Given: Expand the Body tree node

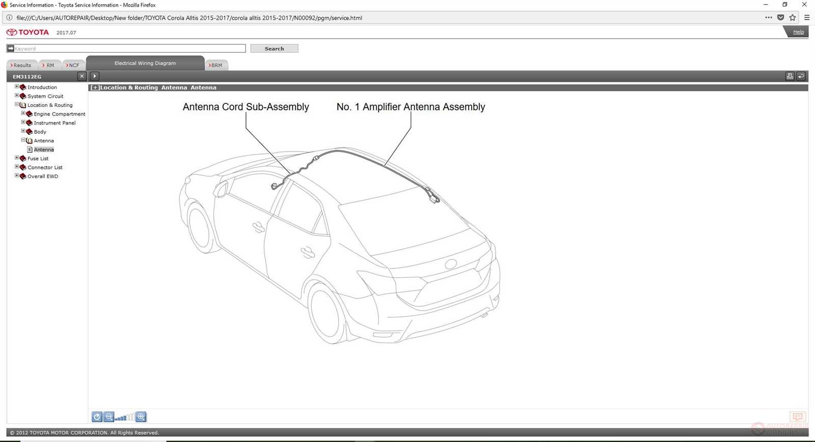Looking at the screenshot, I should tap(23, 131).
